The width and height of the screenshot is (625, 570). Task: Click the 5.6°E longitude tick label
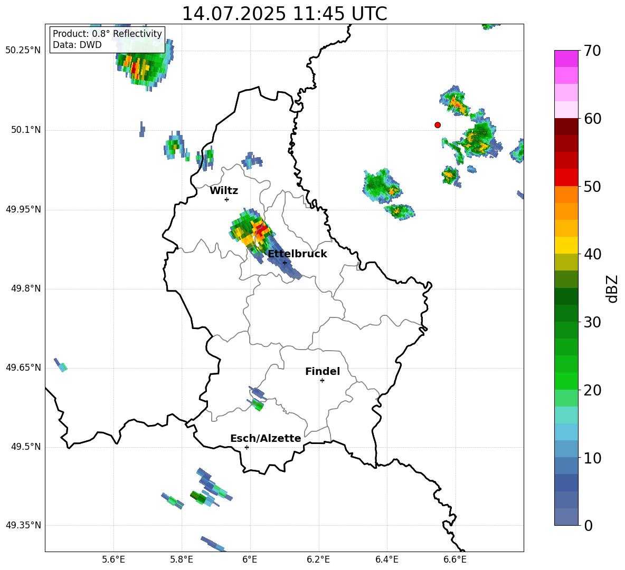click(x=113, y=559)
